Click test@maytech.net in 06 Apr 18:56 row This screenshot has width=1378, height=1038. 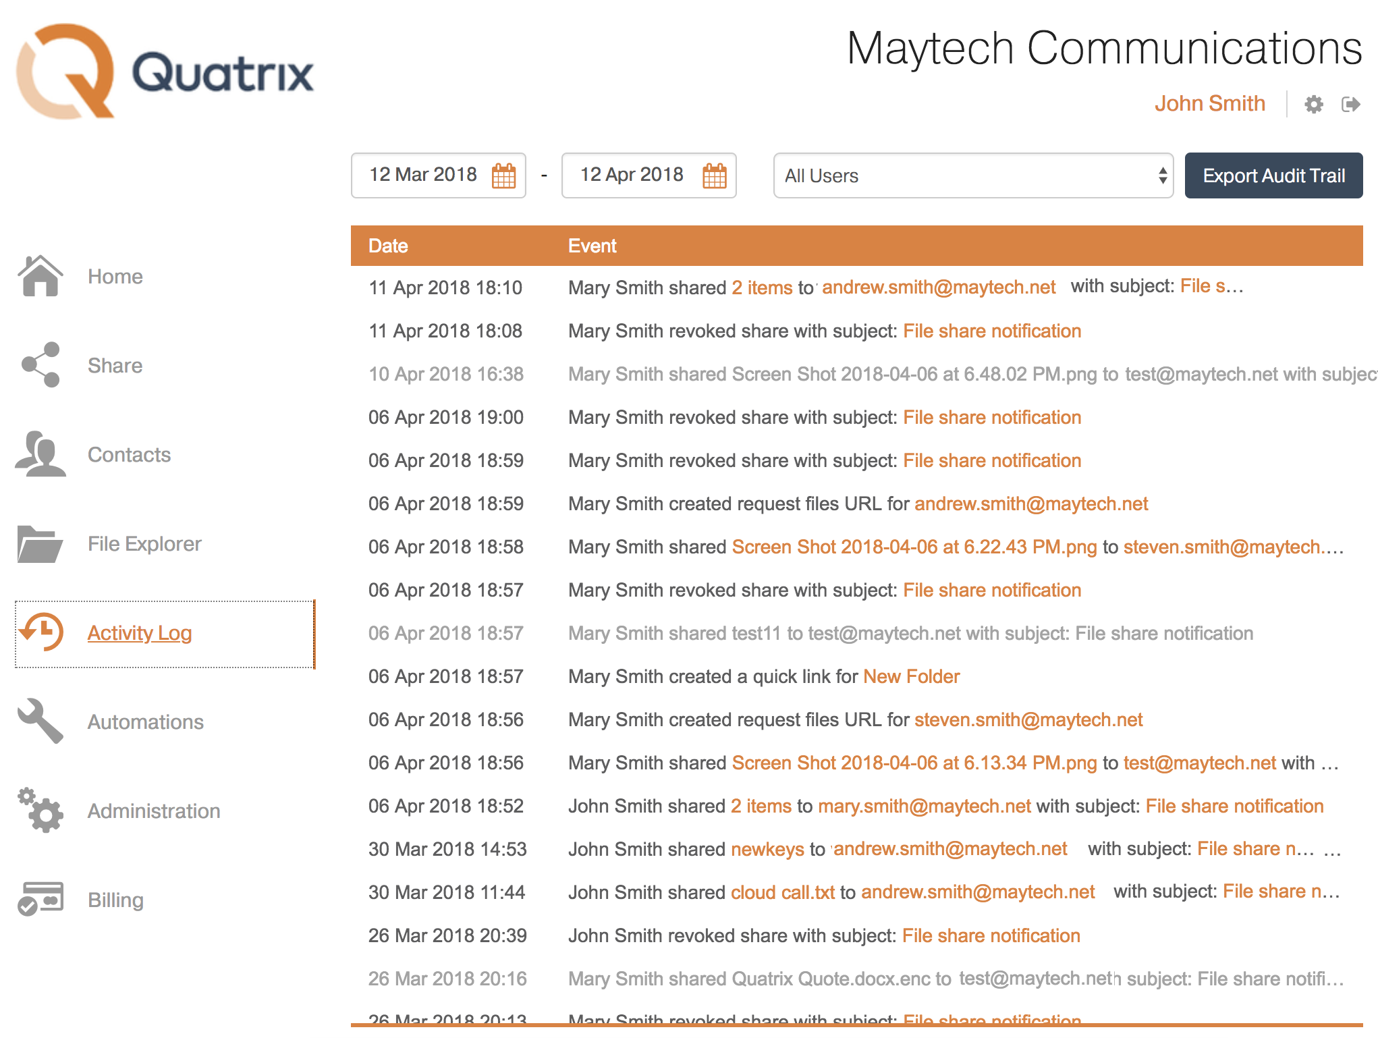click(1200, 763)
